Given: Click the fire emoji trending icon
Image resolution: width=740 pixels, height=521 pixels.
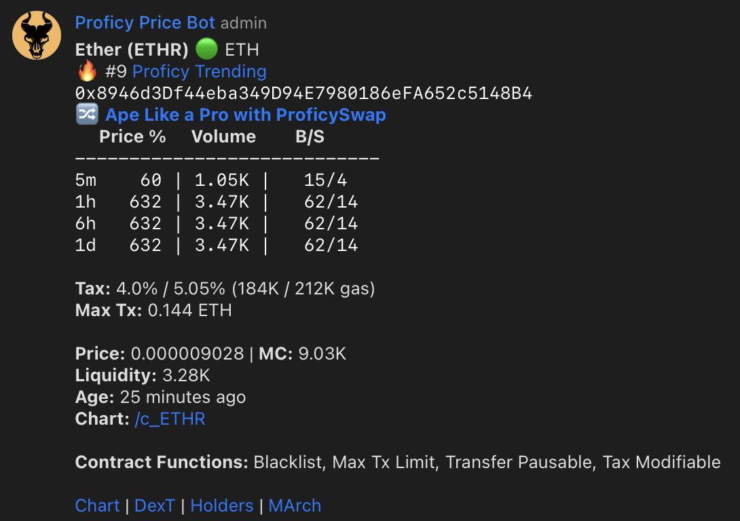Looking at the screenshot, I should (88, 71).
